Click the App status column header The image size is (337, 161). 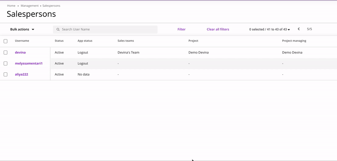85,41
